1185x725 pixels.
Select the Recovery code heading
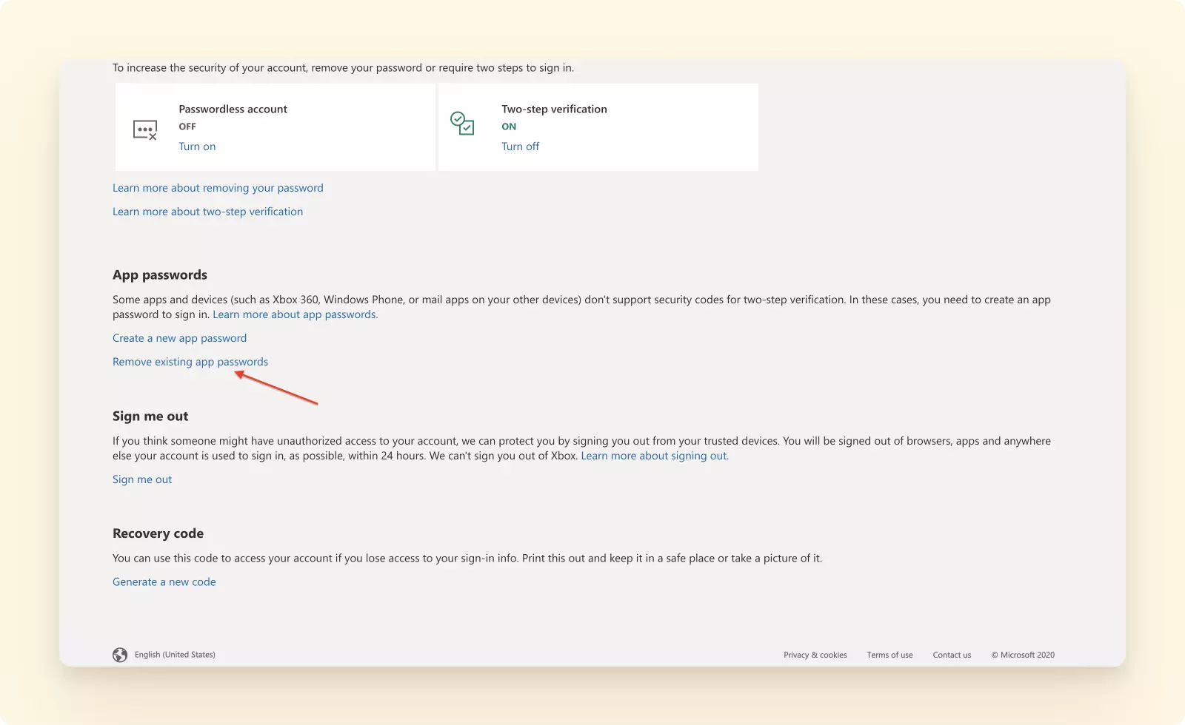pos(158,533)
